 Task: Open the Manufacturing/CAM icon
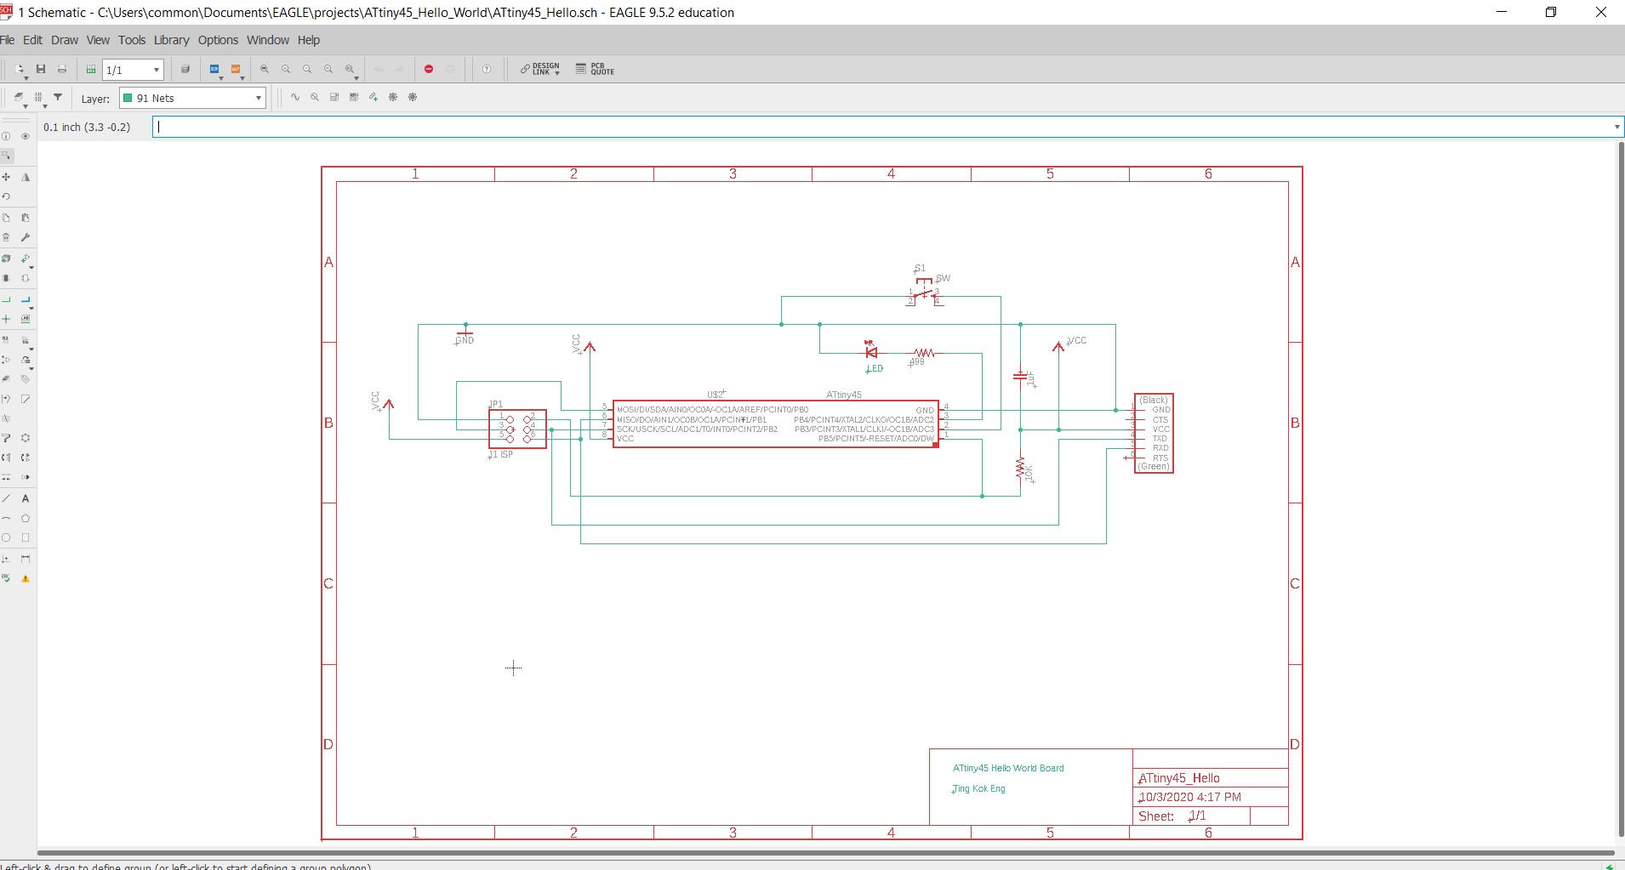[x=185, y=69]
